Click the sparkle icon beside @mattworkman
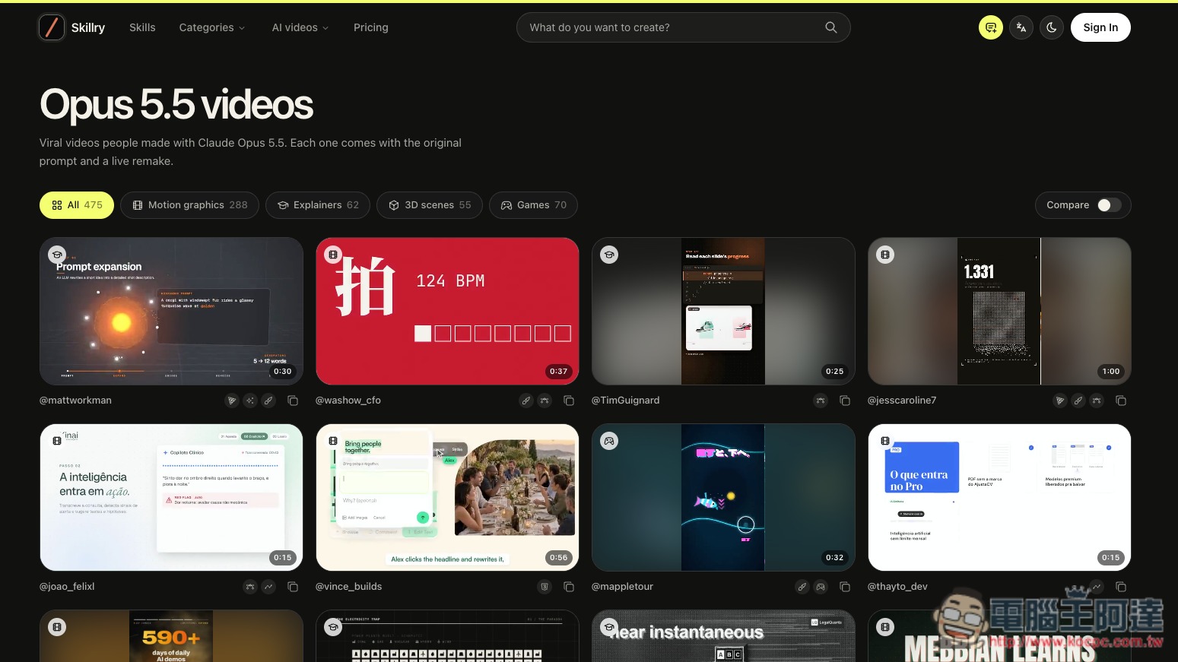This screenshot has height=662, width=1178. tap(250, 401)
